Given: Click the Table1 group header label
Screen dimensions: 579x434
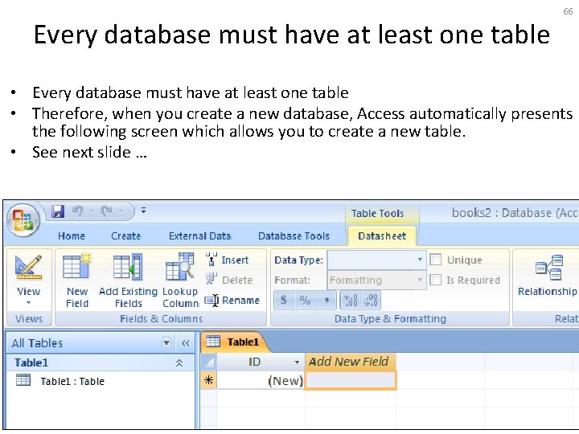Looking at the screenshot, I should click(31, 362).
